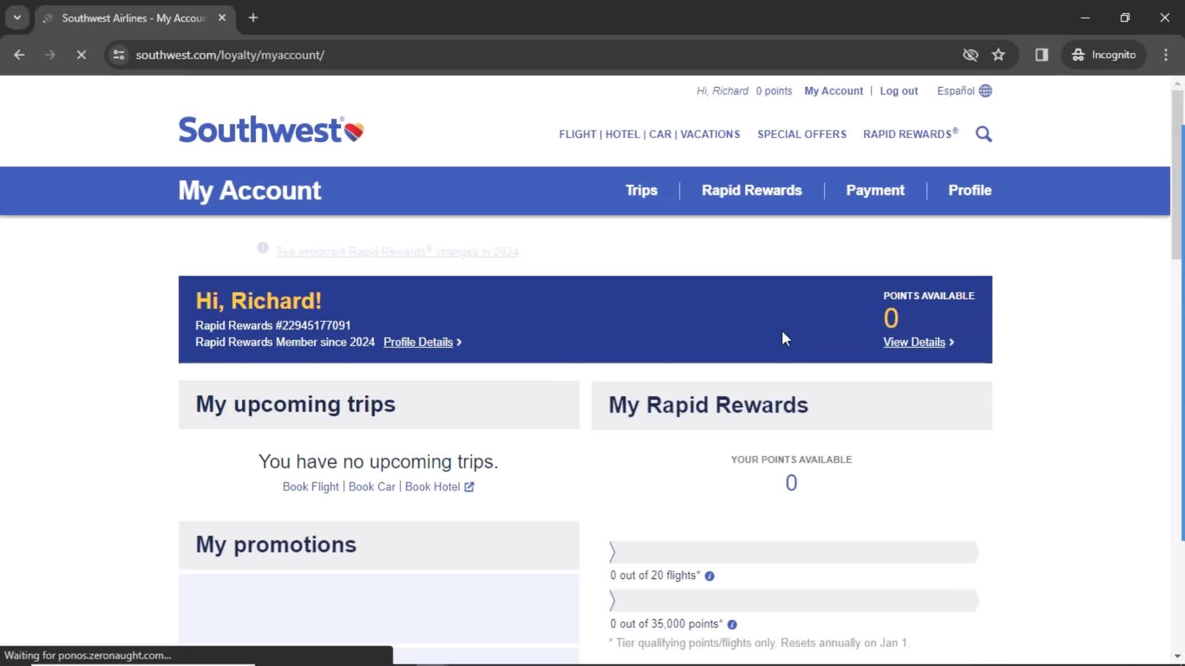The height and width of the screenshot is (666, 1185).
Task: Open the search icon on navigation
Action: coord(983,133)
